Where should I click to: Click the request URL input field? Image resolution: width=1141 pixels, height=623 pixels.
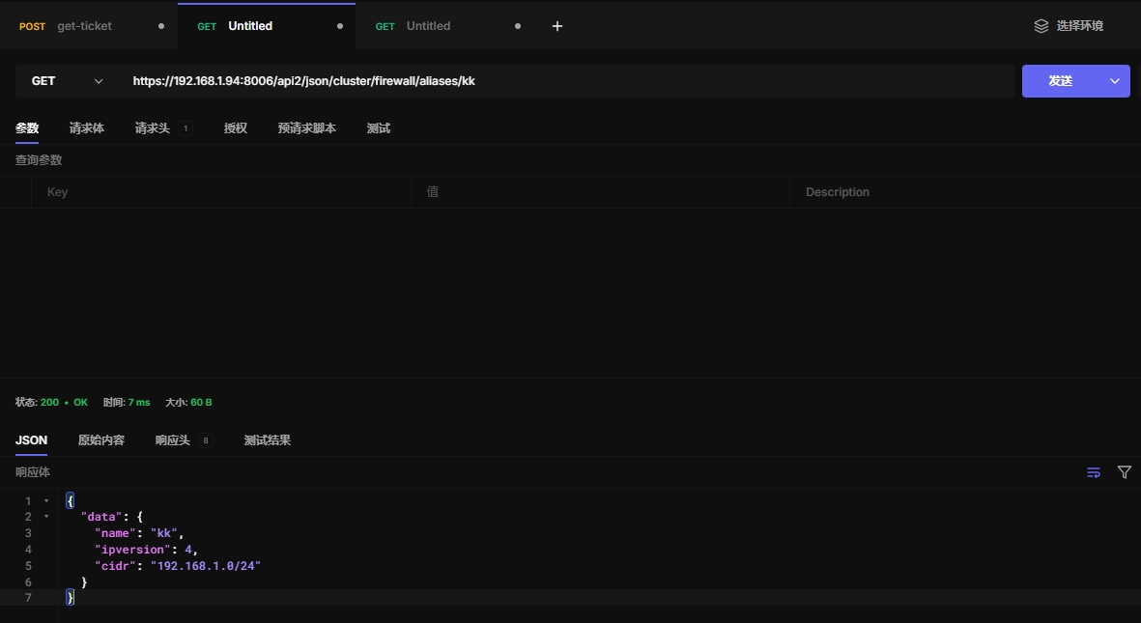570,81
